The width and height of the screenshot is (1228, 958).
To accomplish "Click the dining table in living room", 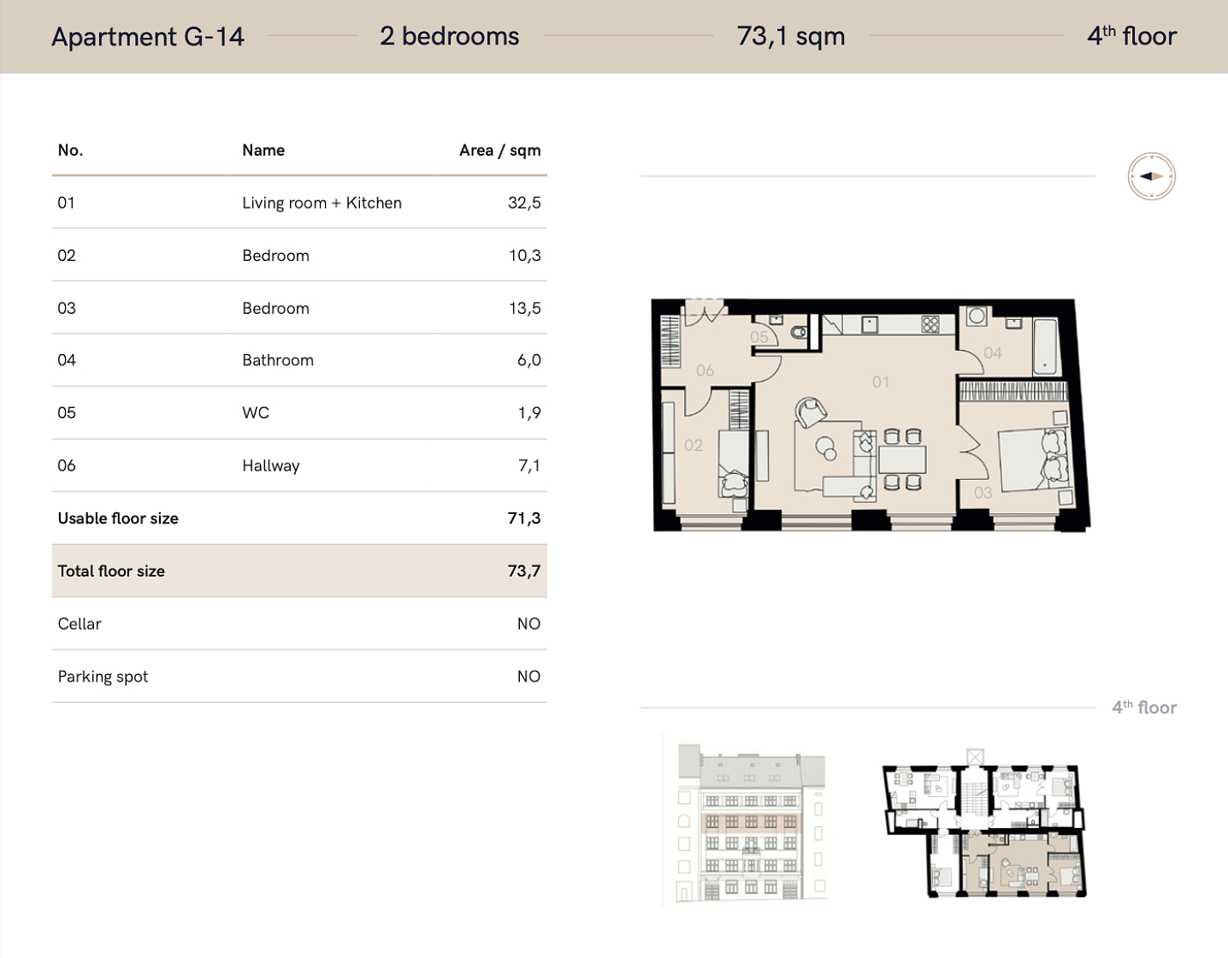I will coord(902,460).
